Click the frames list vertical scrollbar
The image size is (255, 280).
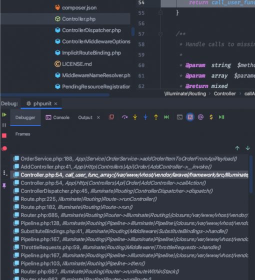(x=251, y=174)
